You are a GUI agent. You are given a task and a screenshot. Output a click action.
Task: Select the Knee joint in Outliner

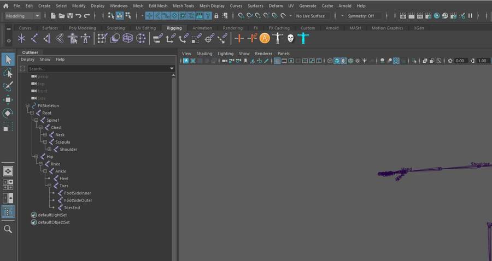[55, 164]
